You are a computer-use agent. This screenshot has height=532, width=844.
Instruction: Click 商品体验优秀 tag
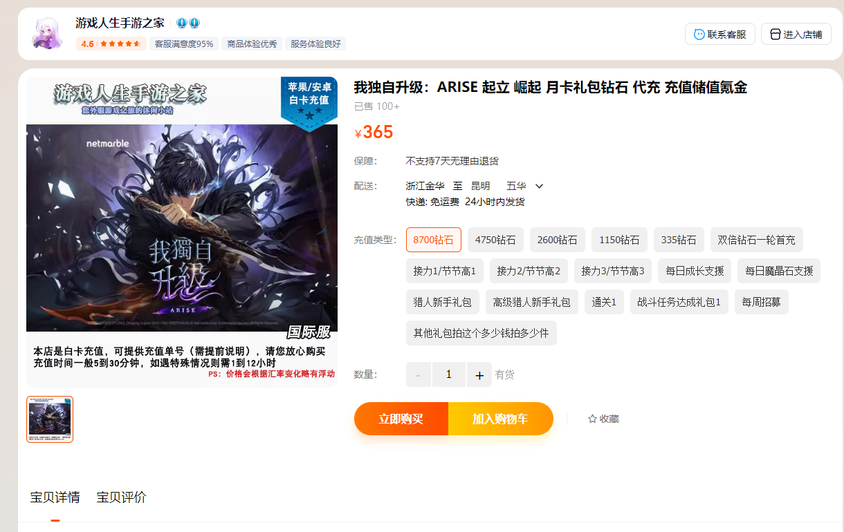[x=252, y=44]
